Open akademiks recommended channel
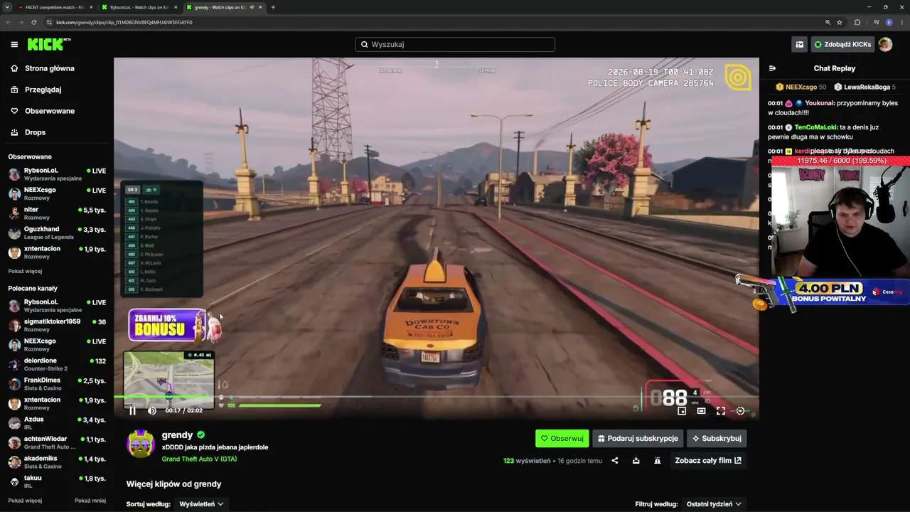 [x=57, y=462]
